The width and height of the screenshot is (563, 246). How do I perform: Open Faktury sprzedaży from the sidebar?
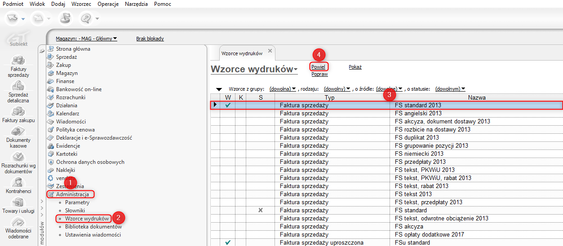pos(18,66)
